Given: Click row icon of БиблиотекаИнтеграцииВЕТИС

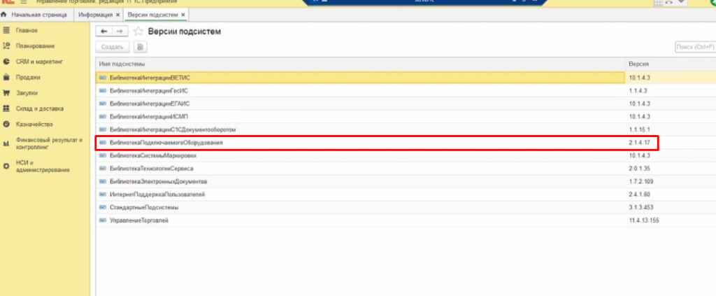Looking at the screenshot, I should pyautogui.click(x=103, y=78).
